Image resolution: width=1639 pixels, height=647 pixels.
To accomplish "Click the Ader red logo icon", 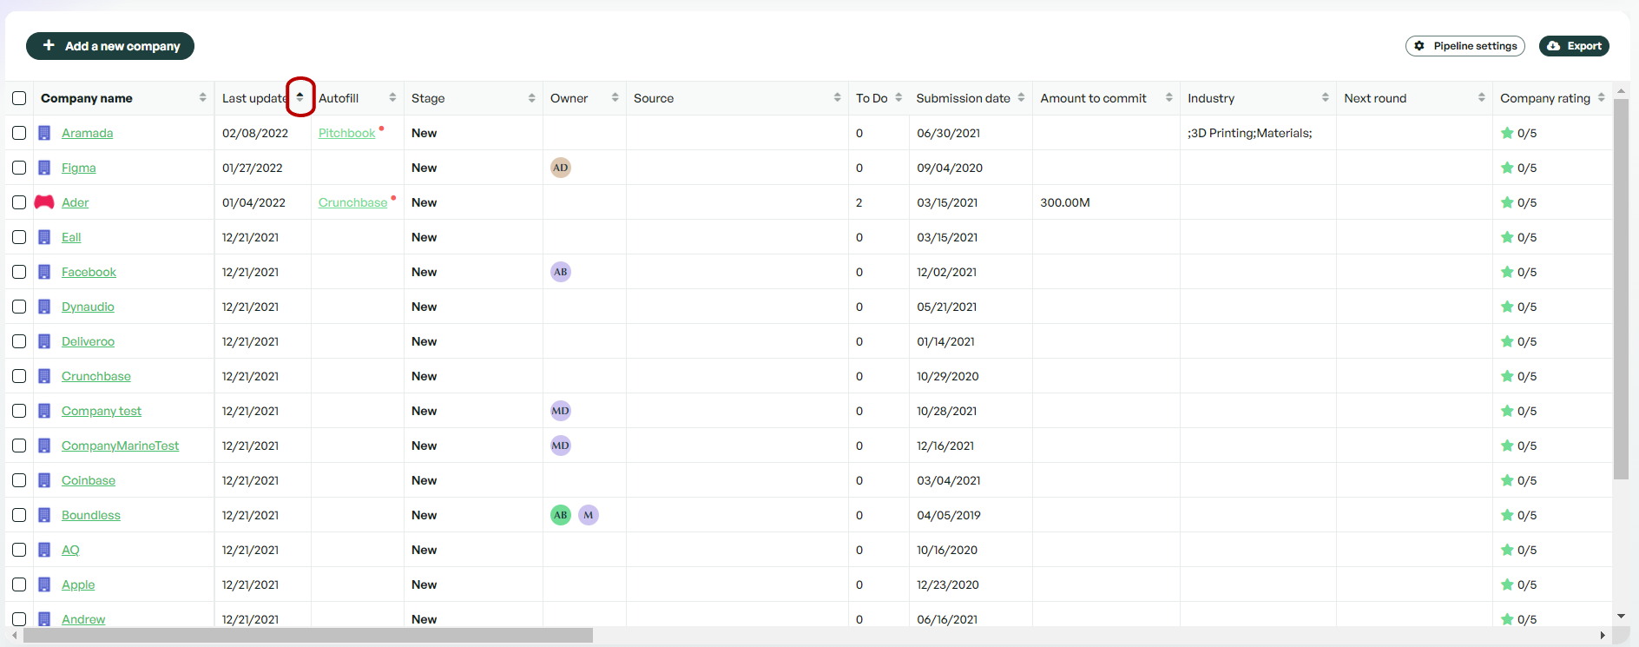I will pos(44,202).
